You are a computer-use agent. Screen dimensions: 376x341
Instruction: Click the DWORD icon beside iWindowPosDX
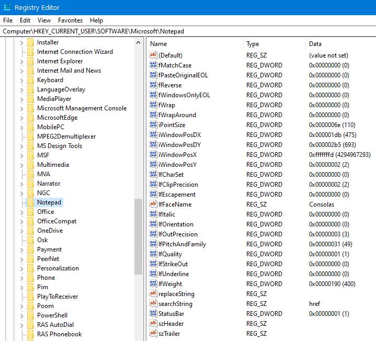click(153, 134)
